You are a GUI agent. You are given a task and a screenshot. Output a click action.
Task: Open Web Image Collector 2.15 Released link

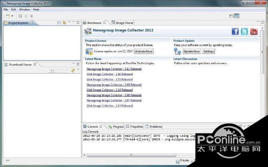(110, 80)
